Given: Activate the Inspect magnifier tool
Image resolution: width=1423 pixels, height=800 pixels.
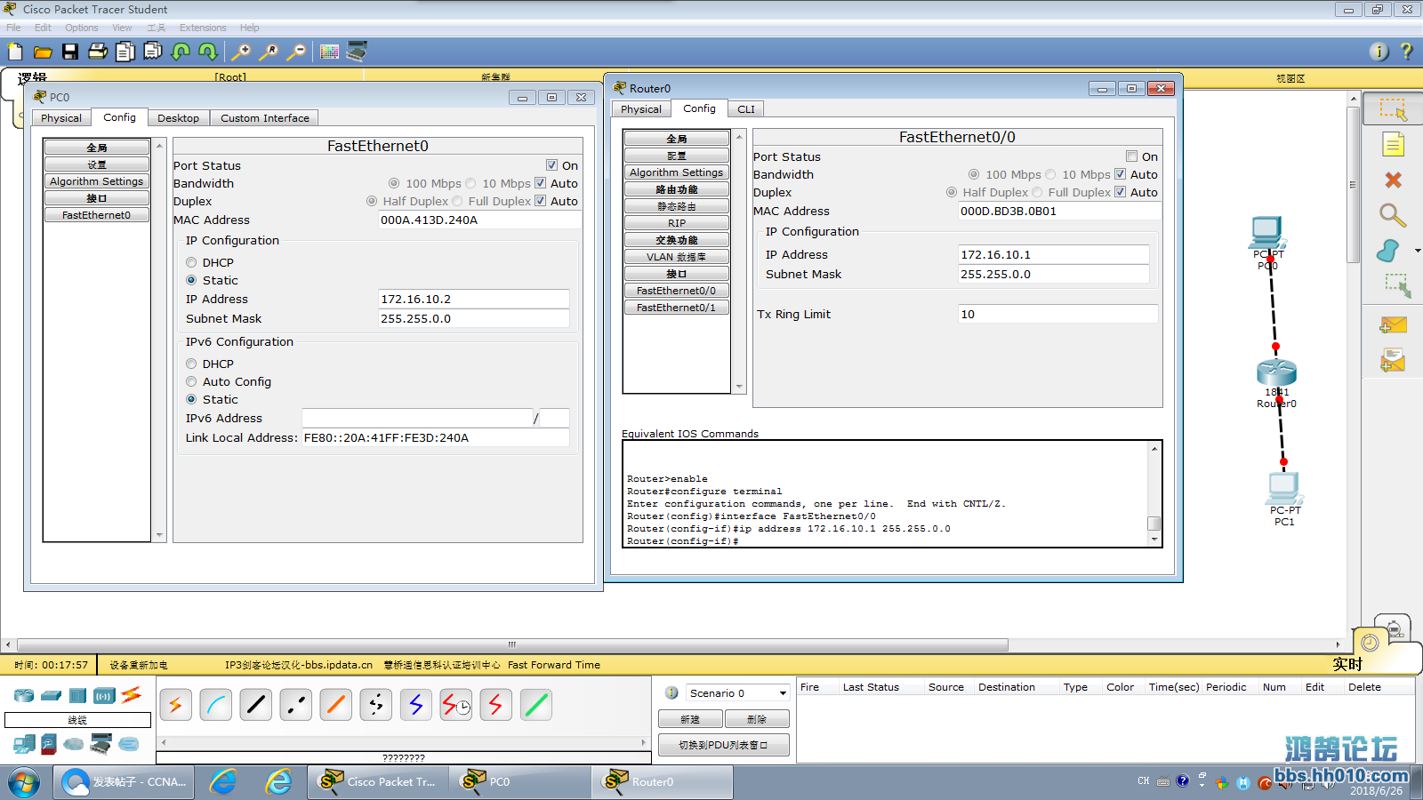Looking at the screenshot, I should point(1393,215).
